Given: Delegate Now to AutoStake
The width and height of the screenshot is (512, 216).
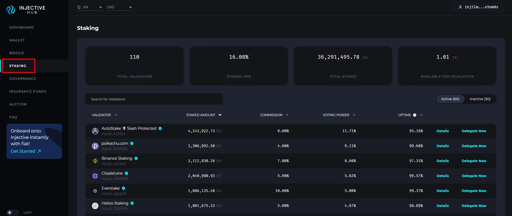Looking at the screenshot, I should (474, 131).
